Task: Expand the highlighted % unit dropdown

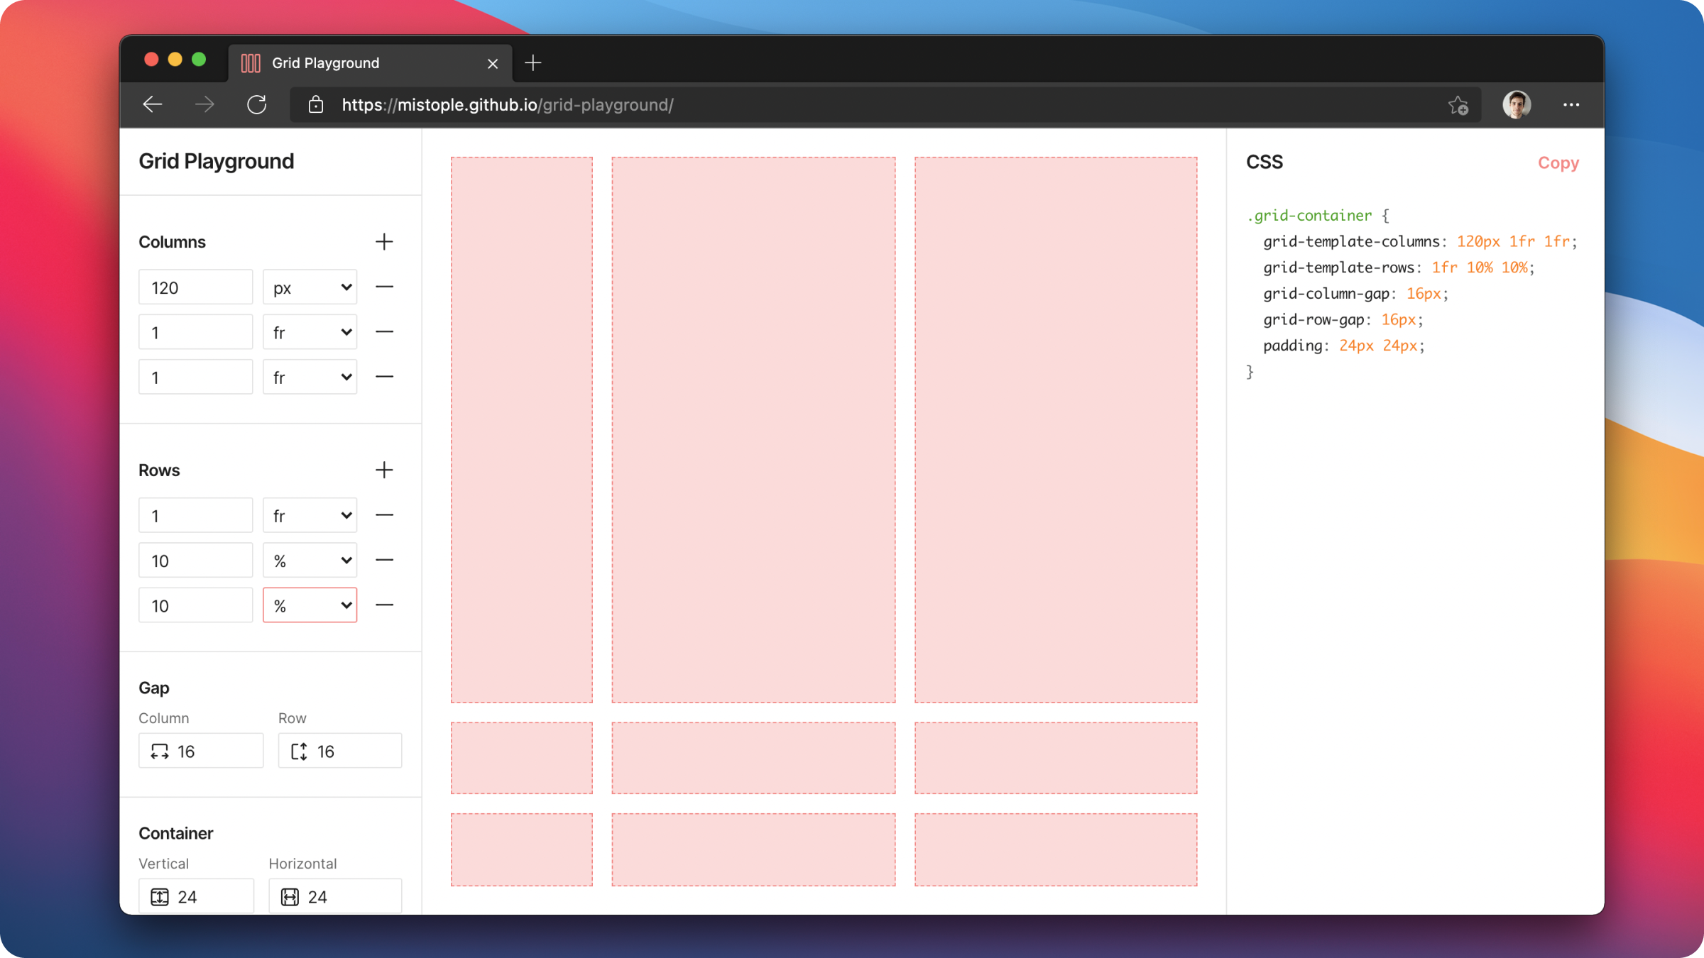Action: point(310,605)
